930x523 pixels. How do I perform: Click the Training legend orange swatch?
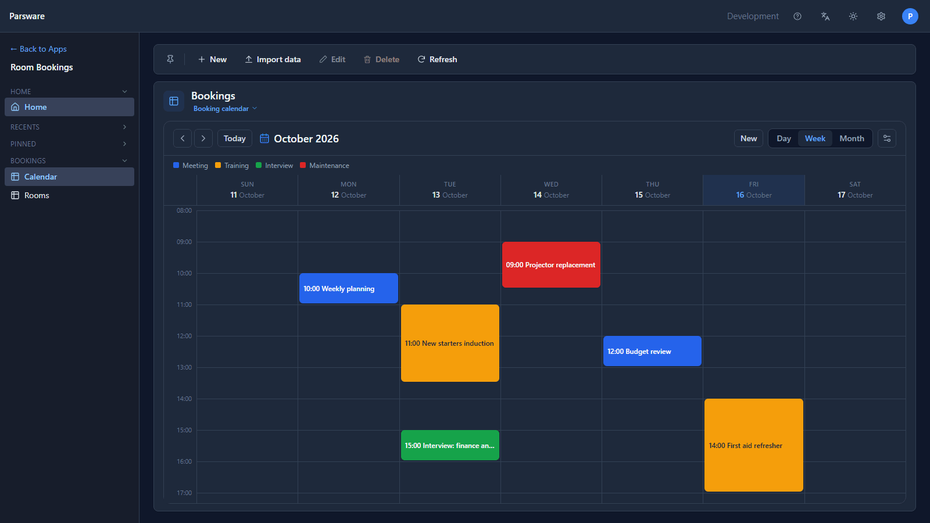(218, 165)
